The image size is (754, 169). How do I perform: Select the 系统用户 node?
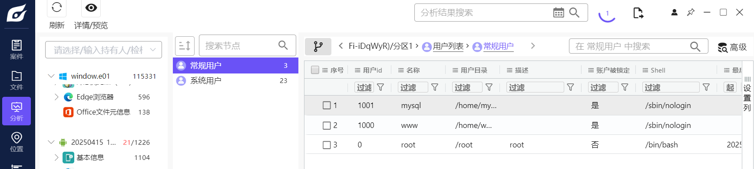(235, 80)
